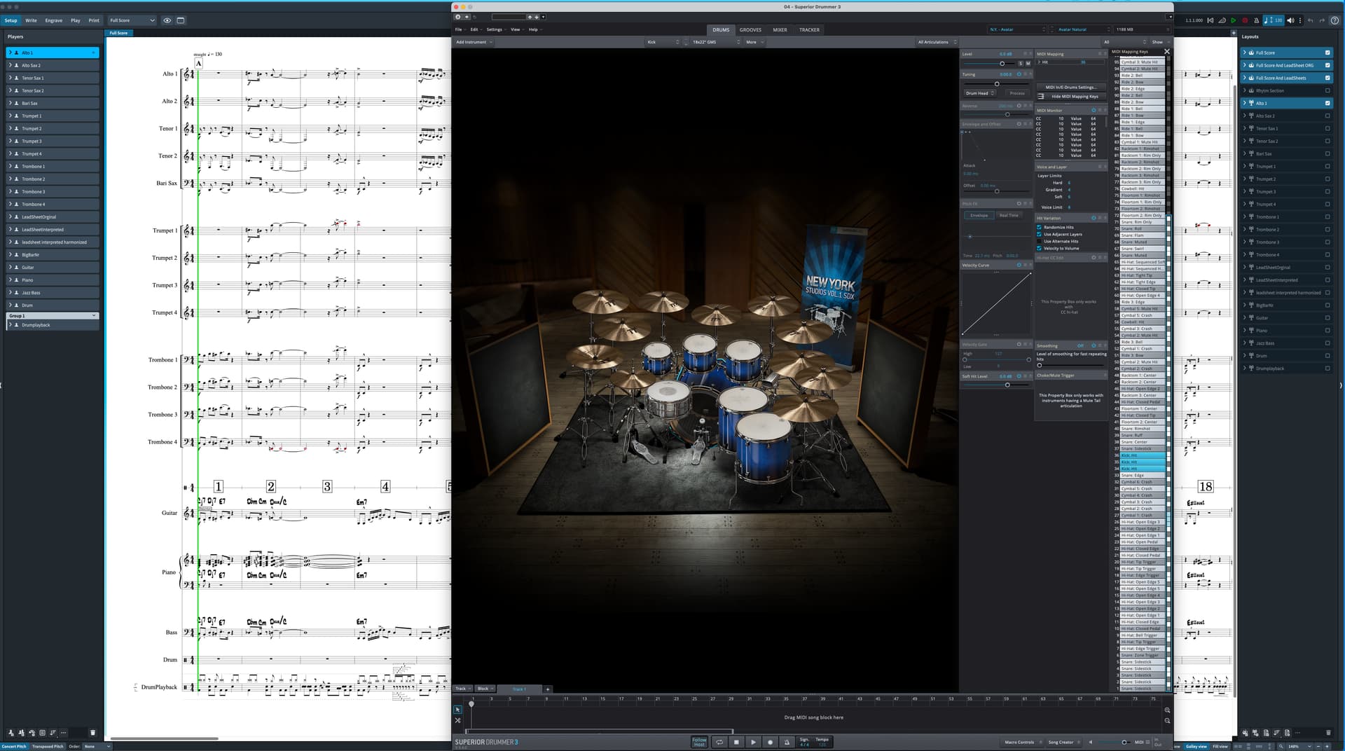1345x751 pixels.
Task: Start Dorico playback with green play button
Action: click(1233, 20)
